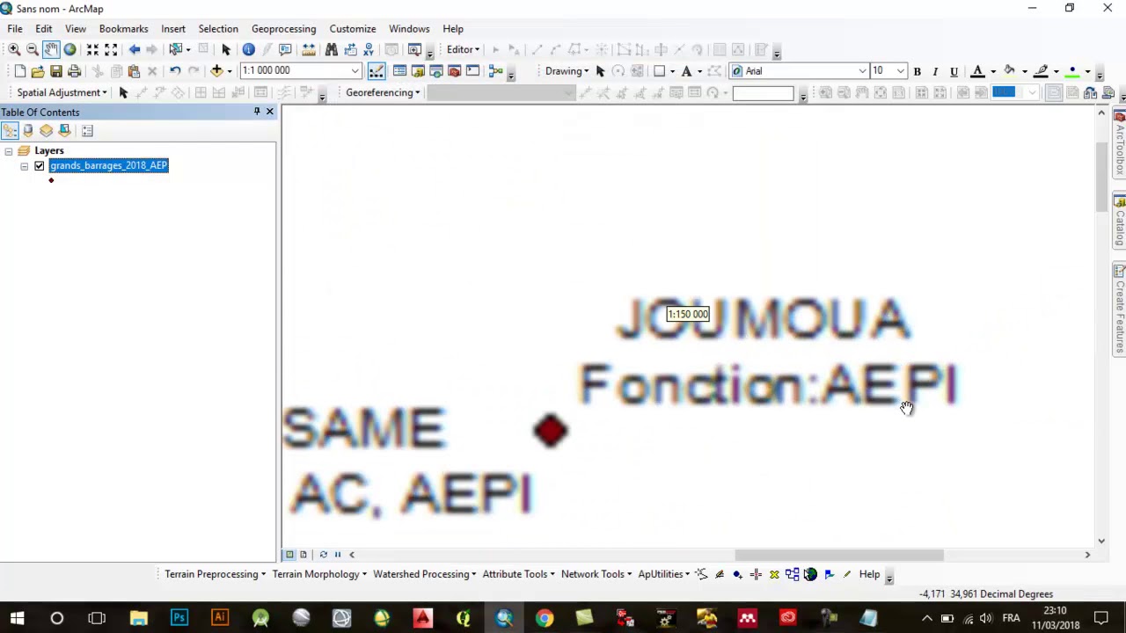Go back to previous extent
The image size is (1126, 633).
134,50
